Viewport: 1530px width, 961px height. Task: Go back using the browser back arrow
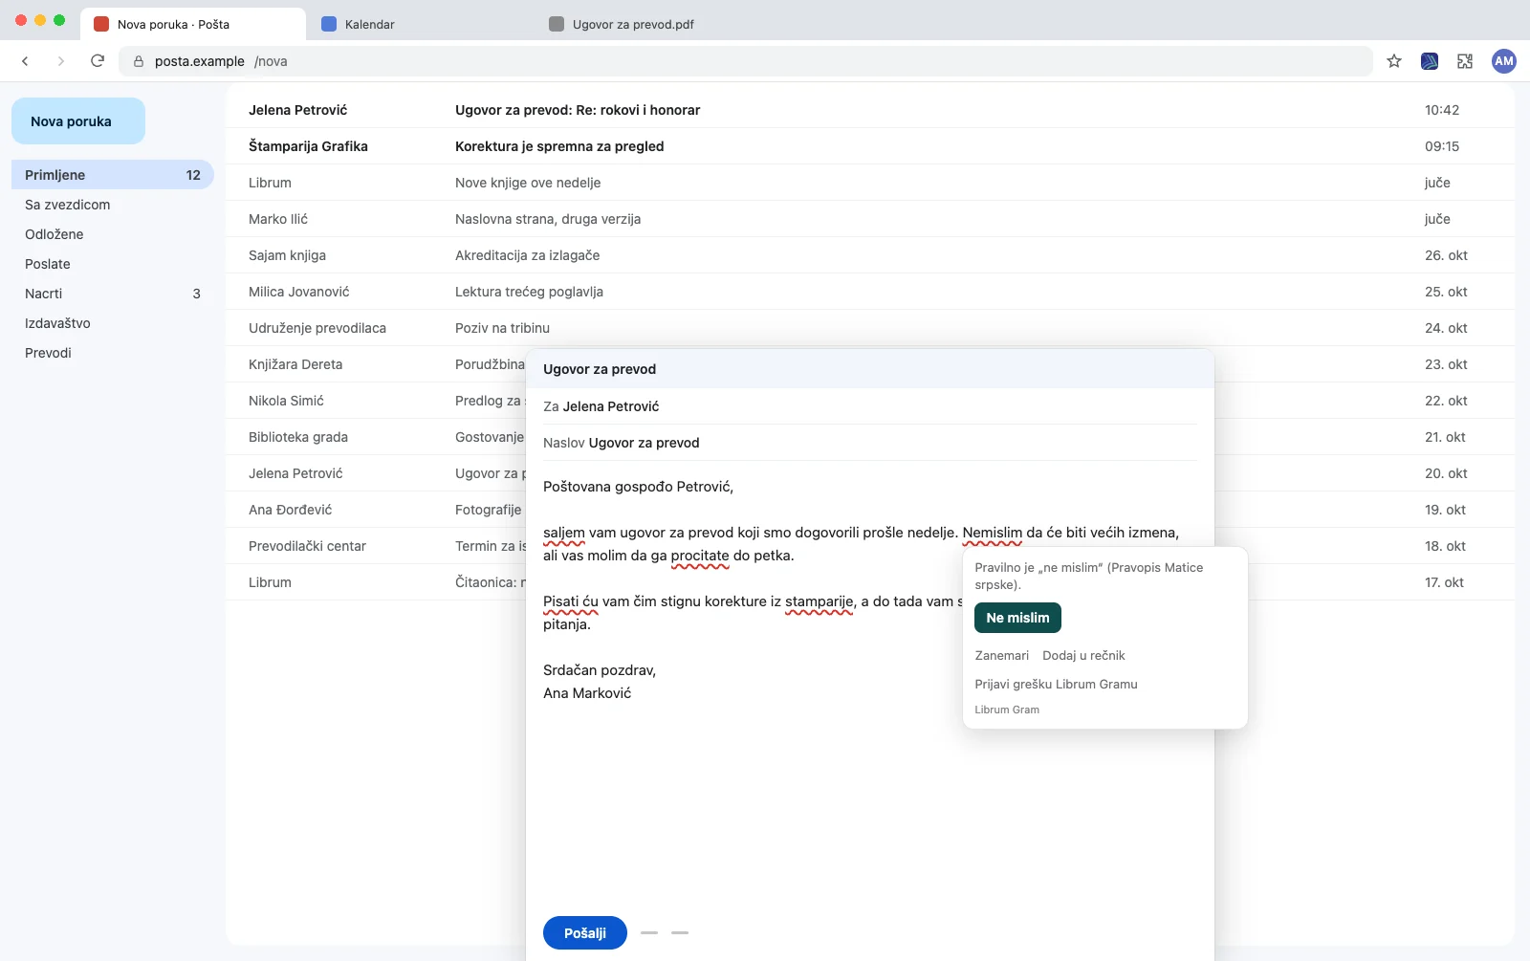coord(26,61)
